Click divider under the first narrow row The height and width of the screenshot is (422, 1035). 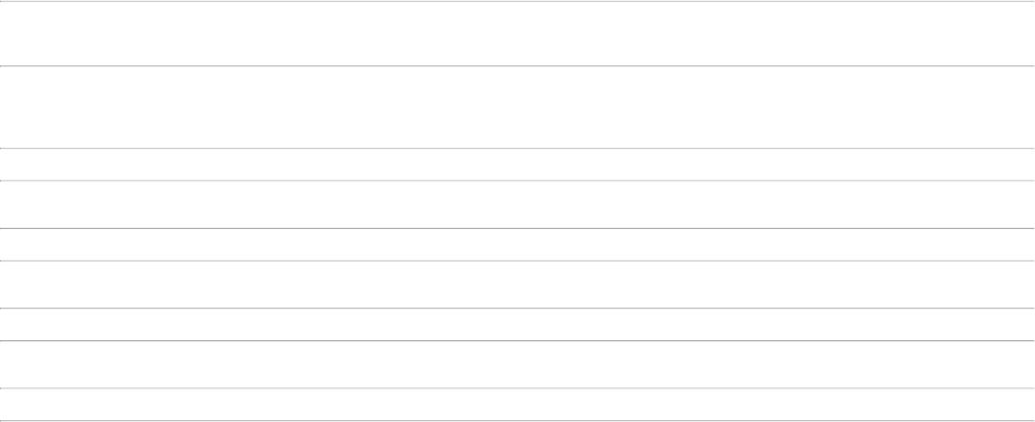point(517,181)
